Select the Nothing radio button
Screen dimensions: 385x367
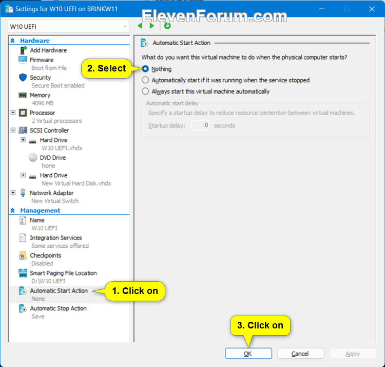point(145,69)
